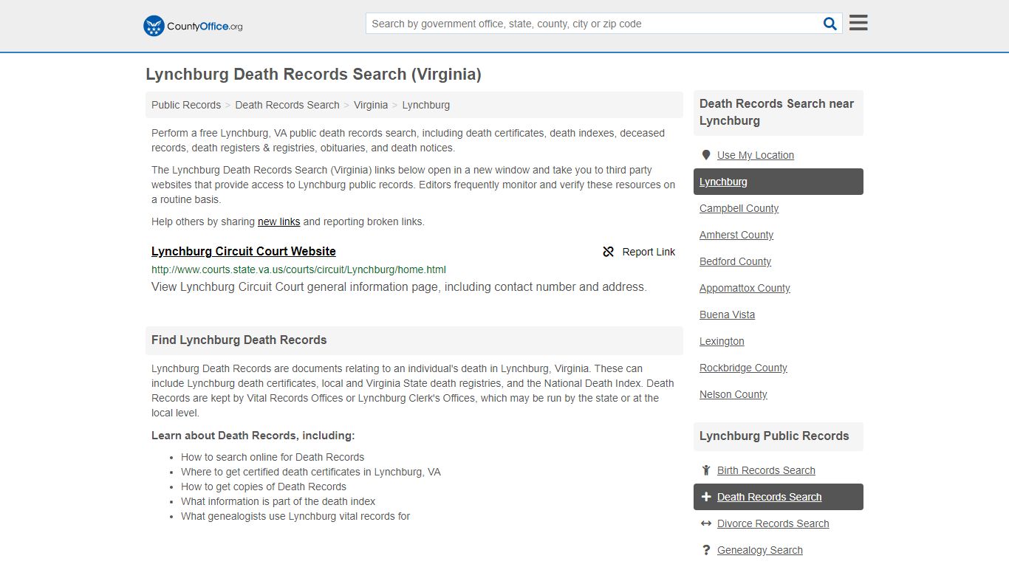
Task: Open Appomattox County link
Action: pyautogui.click(x=745, y=288)
